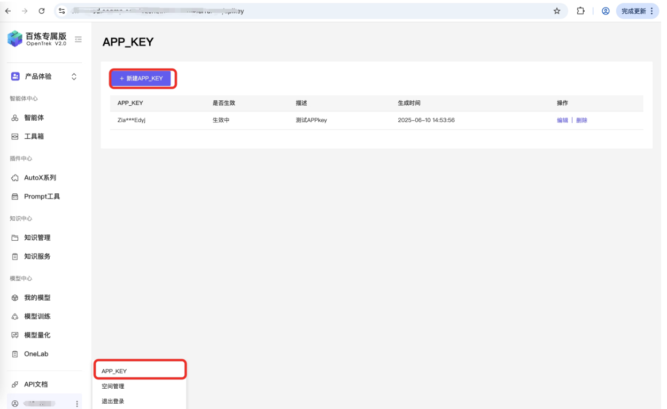
Task: Click the API文档 link icon
Action: (x=15, y=384)
